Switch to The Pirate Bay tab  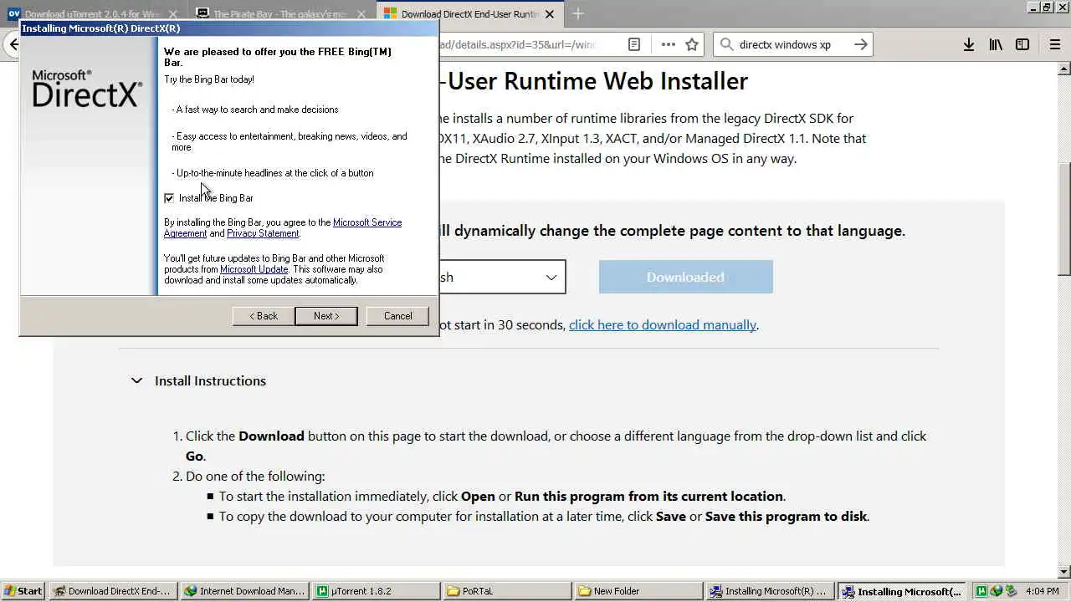click(x=280, y=13)
